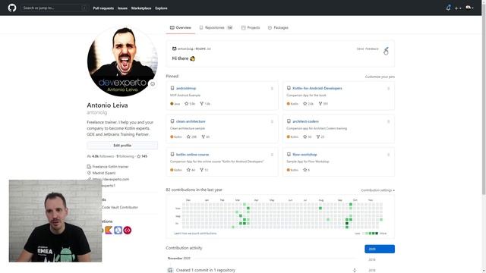Focus the 'Search or jump to' field
The width and height of the screenshot is (486, 273).
(54, 8)
